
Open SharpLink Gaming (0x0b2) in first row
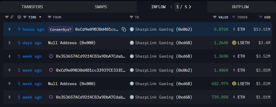(161, 29)
